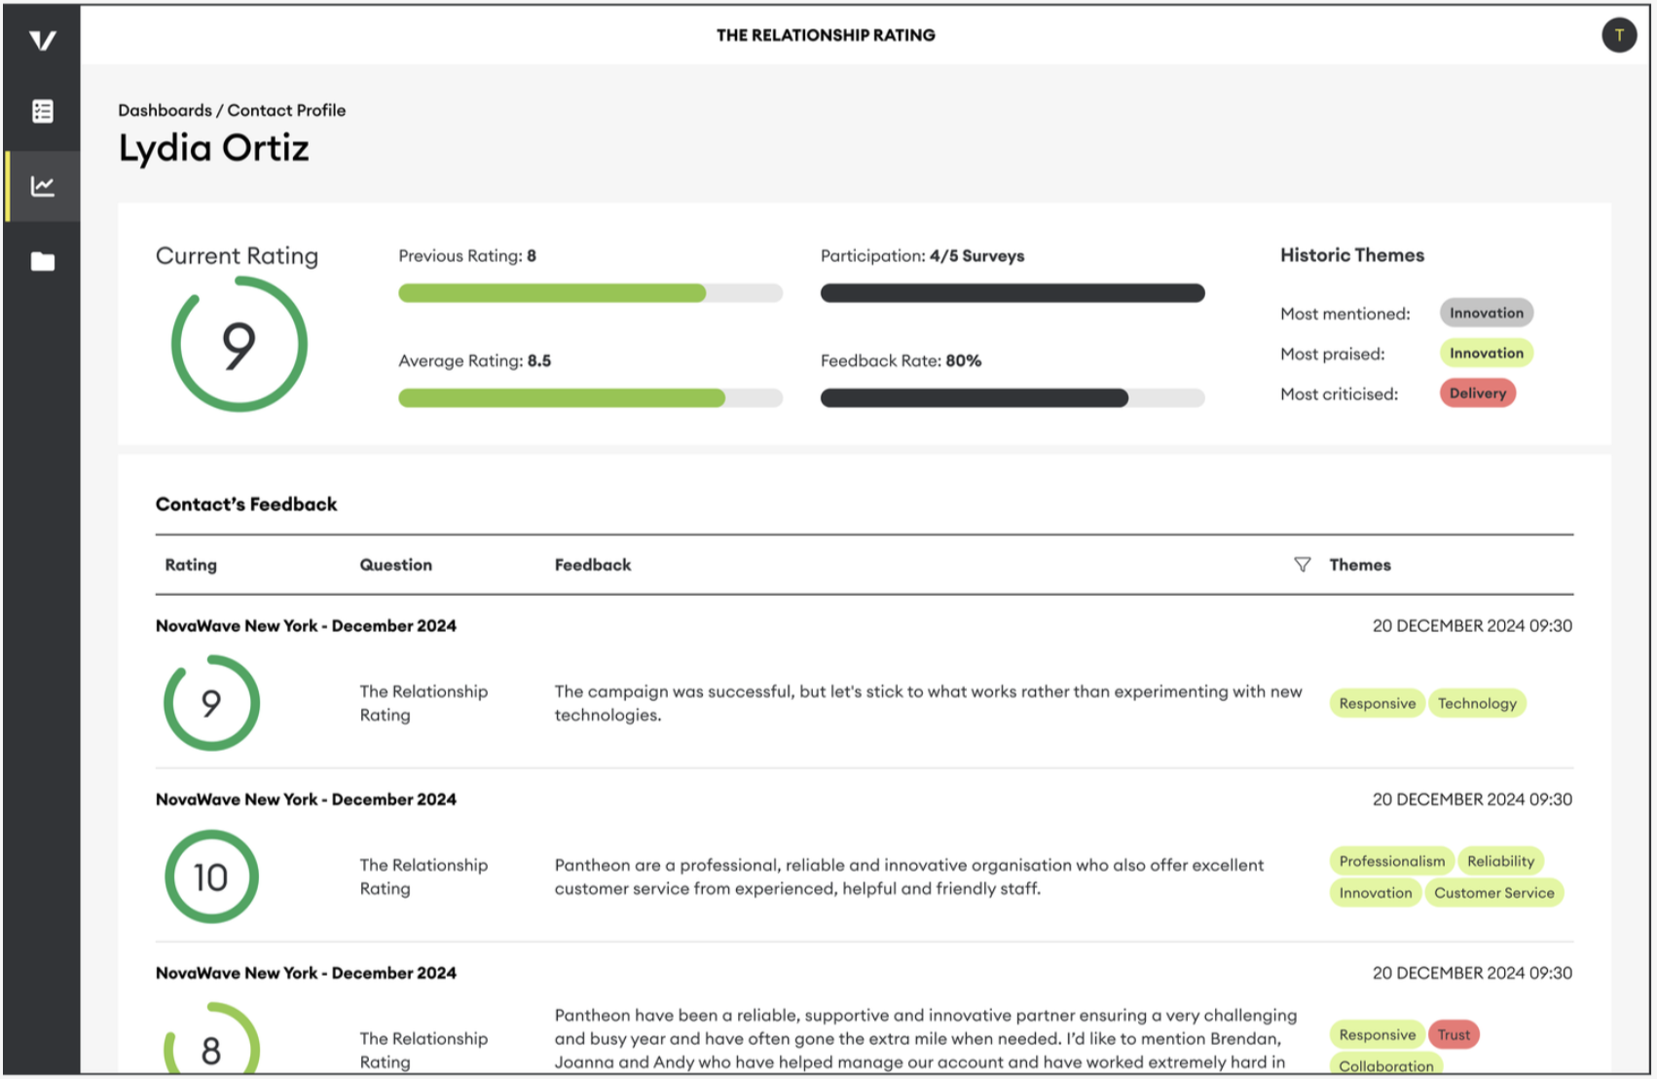Click the Previous Rating progress bar
Image resolution: width=1657 pixels, height=1079 pixels.
tap(590, 293)
